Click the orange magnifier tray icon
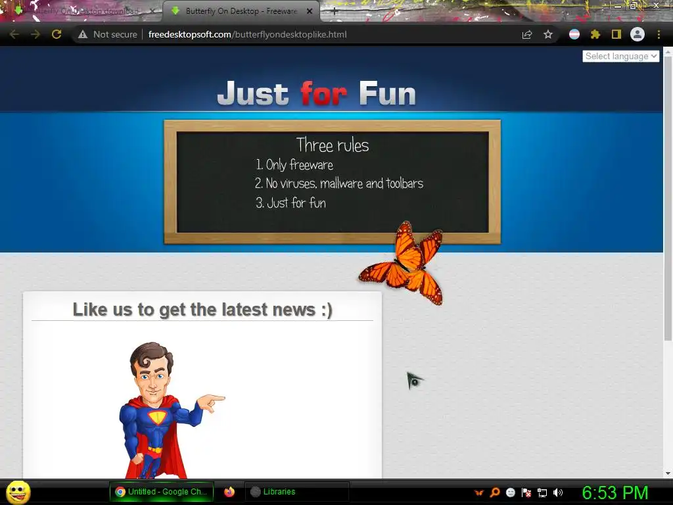Image resolution: width=673 pixels, height=505 pixels. [495, 493]
